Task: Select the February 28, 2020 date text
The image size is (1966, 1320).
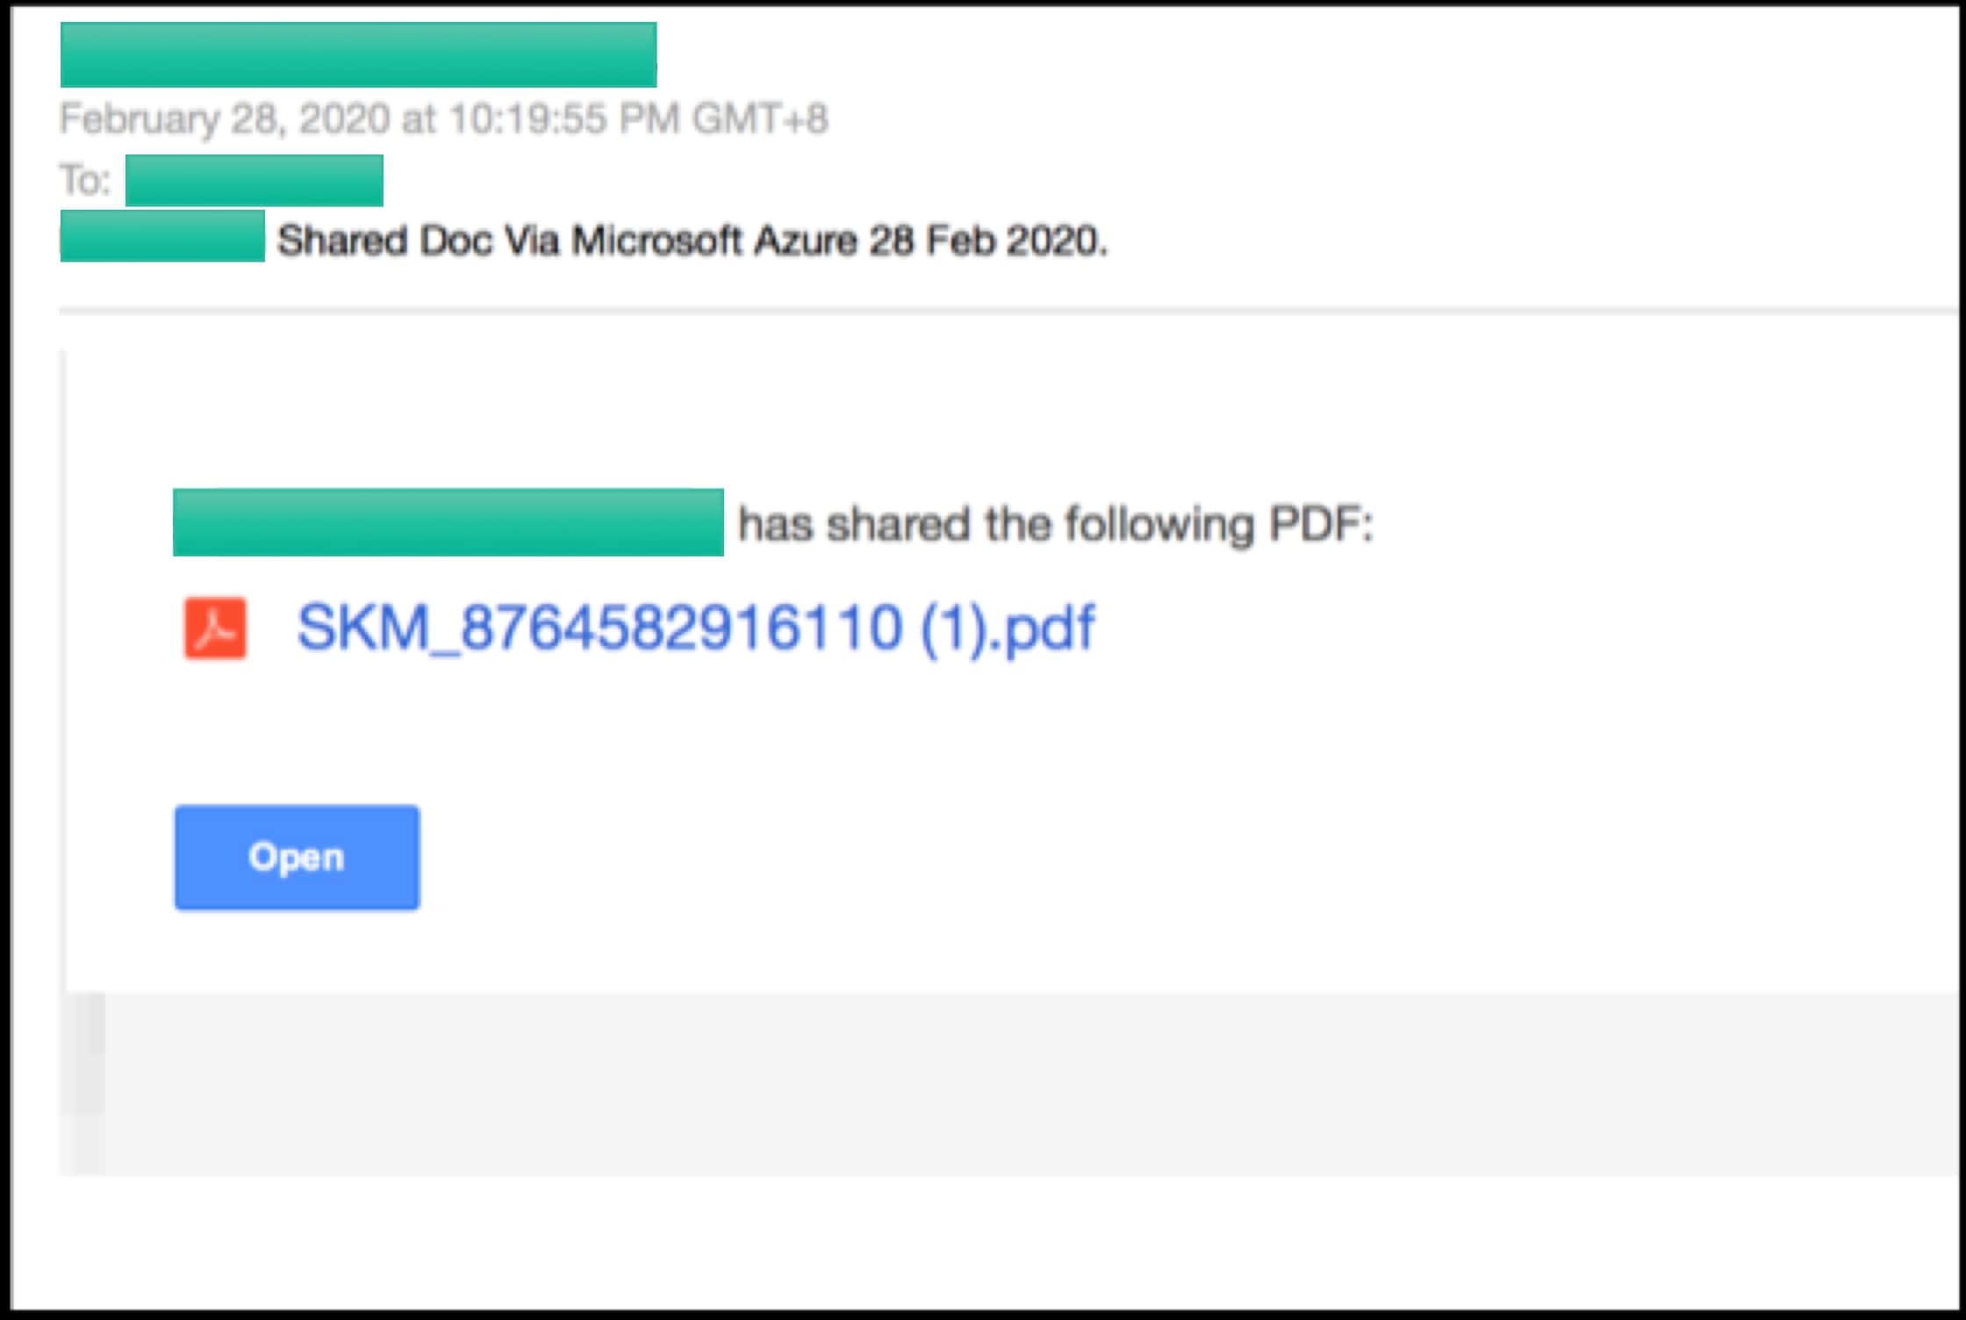Action: [225, 119]
